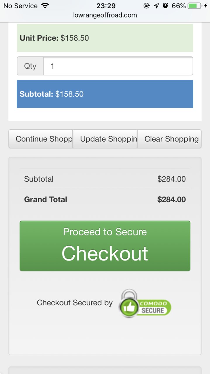Screen dimensions: 210x374
Task: Tap the Comodo Secure padlock badge
Action: tap(145, 303)
